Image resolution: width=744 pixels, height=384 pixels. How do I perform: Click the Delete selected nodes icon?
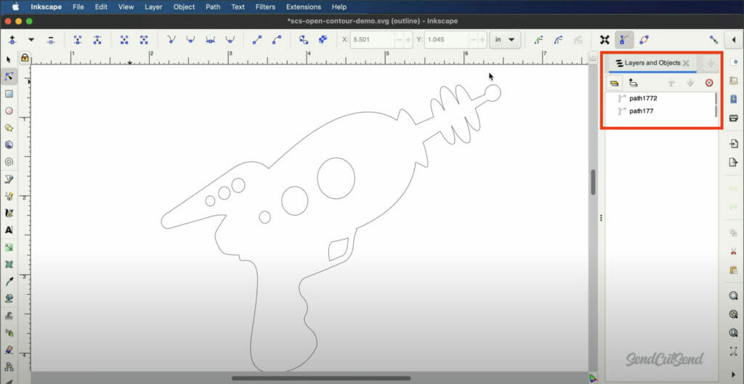[x=50, y=39]
